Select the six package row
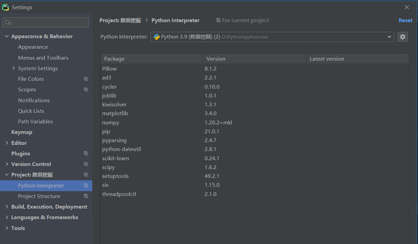 pos(255,185)
